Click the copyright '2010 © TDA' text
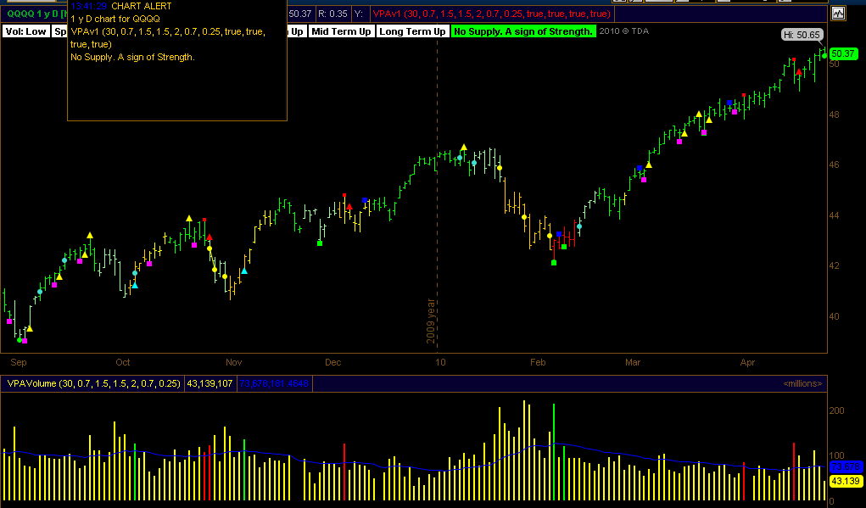The height and width of the screenshot is (508, 866). [x=624, y=31]
